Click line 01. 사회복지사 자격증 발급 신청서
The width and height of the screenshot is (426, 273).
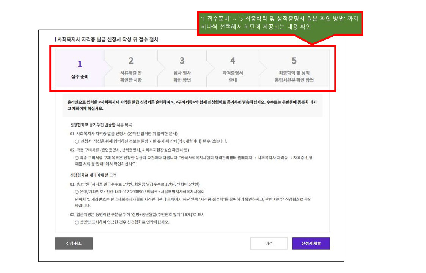(x=124, y=134)
